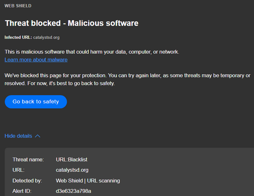Select the Web Shield | URL scanning value
This screenshot has width=254, height=196.
(x=88, y=181)
